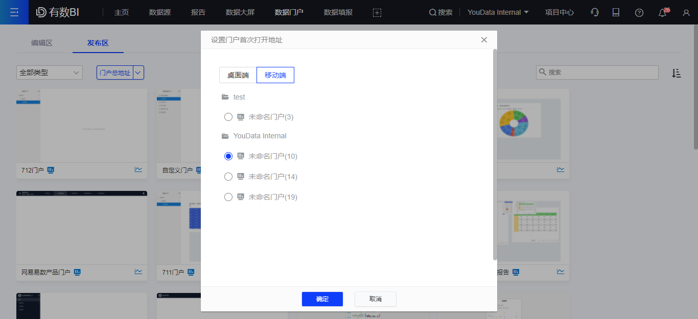Select radio button for 未命名门户(10)

tap(228, 156)
